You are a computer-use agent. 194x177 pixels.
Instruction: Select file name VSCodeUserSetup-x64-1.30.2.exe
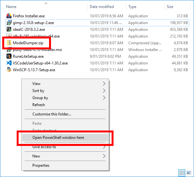point(40,63)
